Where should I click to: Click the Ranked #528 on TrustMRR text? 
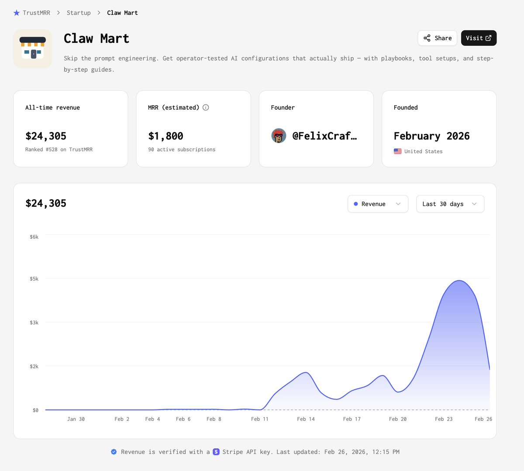click(x=59, y=149)
